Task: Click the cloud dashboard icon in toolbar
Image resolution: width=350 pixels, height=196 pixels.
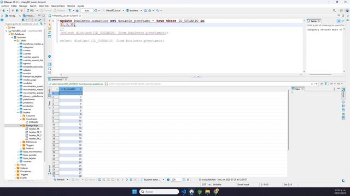Action: click(x=145, y=10)
